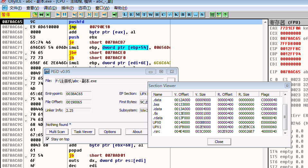Open Memory map with M button

pos(138,15)
